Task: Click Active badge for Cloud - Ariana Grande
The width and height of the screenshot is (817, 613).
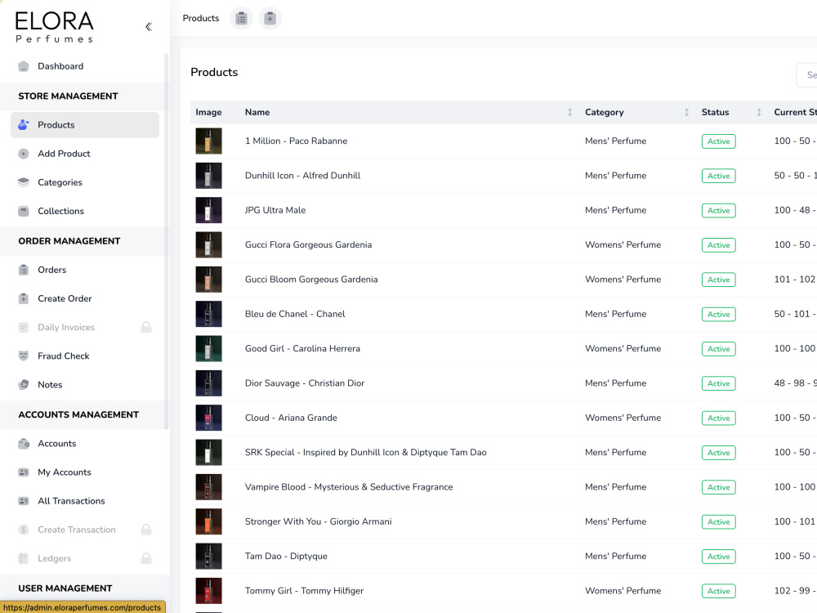Action: 718,418
